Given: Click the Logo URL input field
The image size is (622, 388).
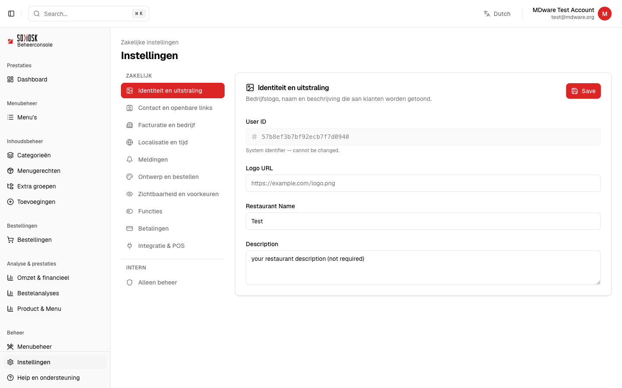Looking at the screenshot, I should pyautogui.click(x=423, y=183).
